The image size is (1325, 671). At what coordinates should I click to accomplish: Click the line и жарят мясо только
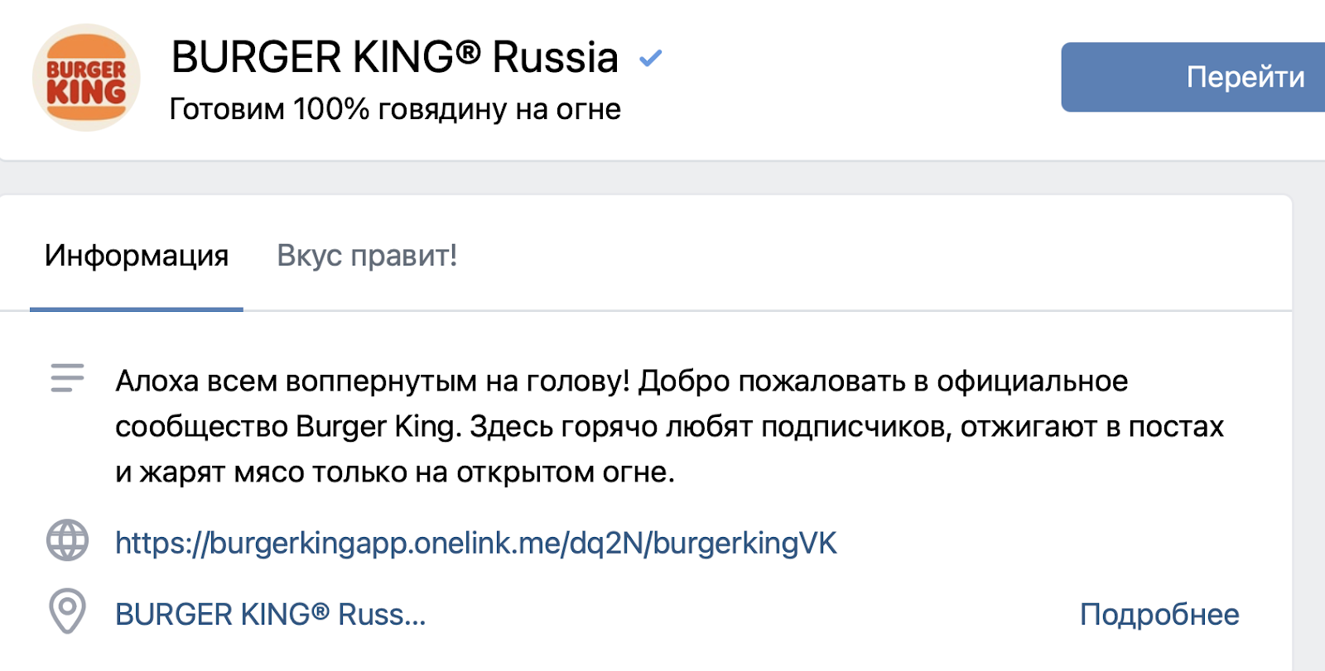click(x=395, y=472)
